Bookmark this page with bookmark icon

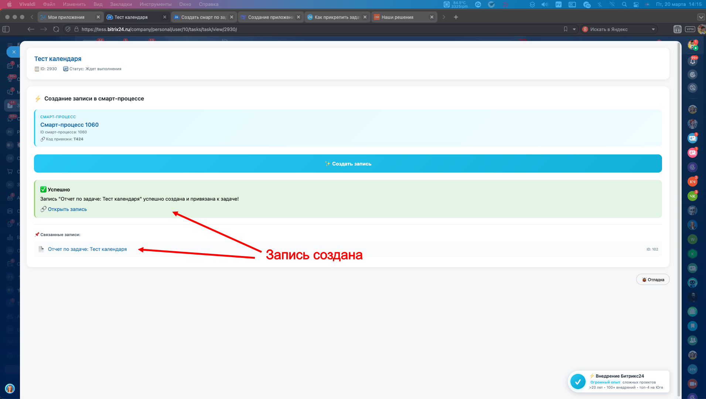pos(566,29)
